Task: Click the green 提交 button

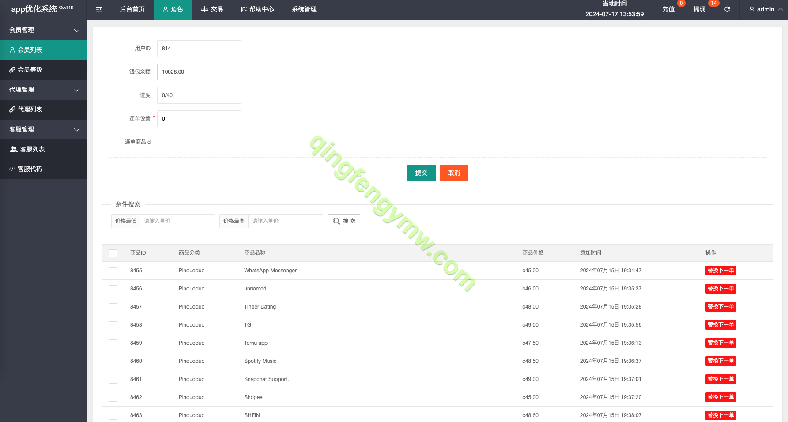Action: coord(422,173)
